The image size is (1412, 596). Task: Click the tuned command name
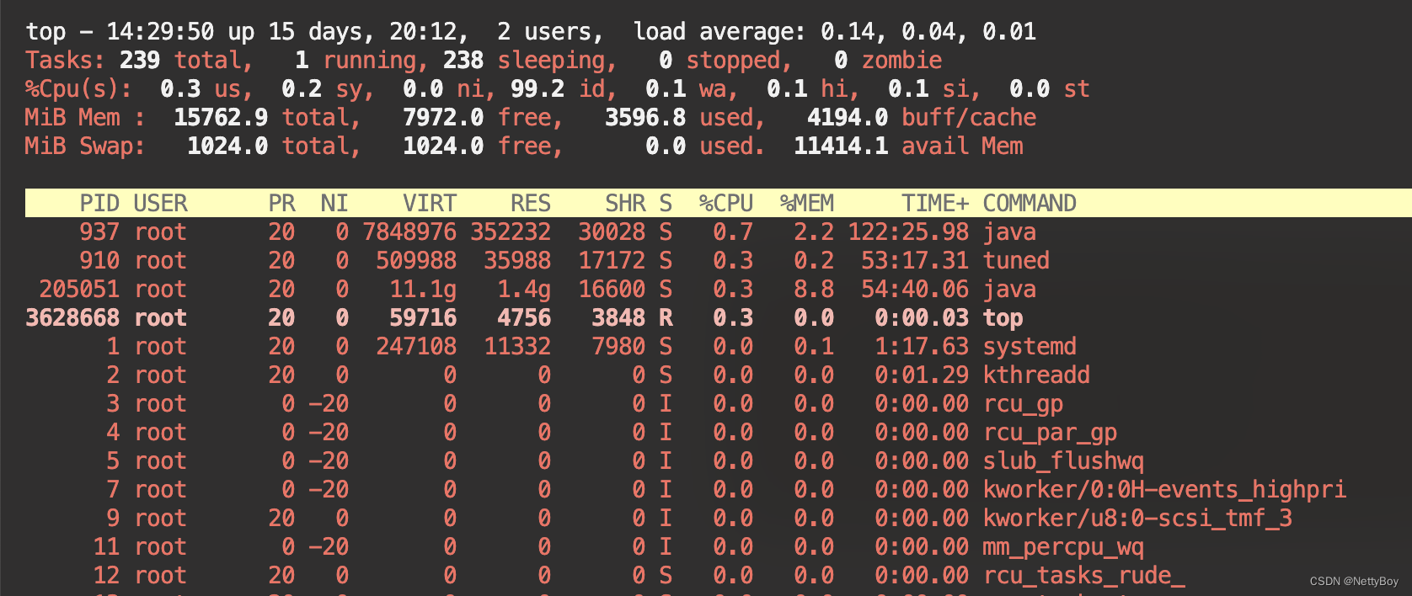pos(1016,261)
